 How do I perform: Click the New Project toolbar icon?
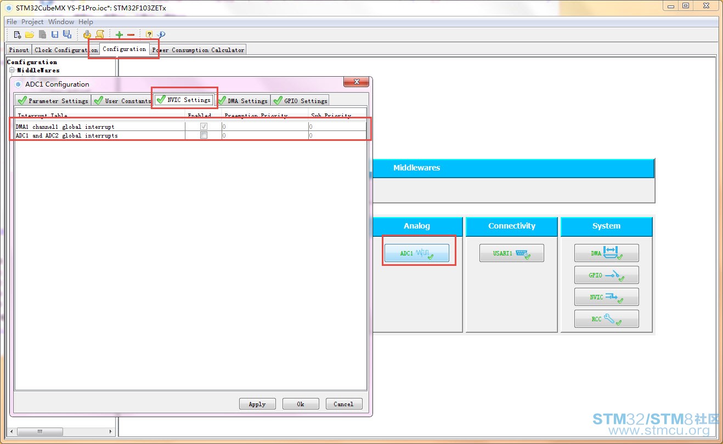click(18, 35)
